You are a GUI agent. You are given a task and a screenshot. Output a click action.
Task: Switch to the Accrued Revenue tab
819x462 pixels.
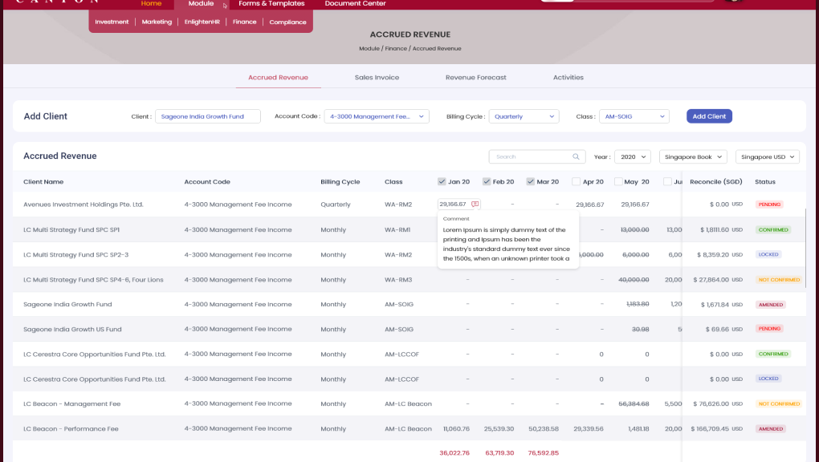[278, 77]
